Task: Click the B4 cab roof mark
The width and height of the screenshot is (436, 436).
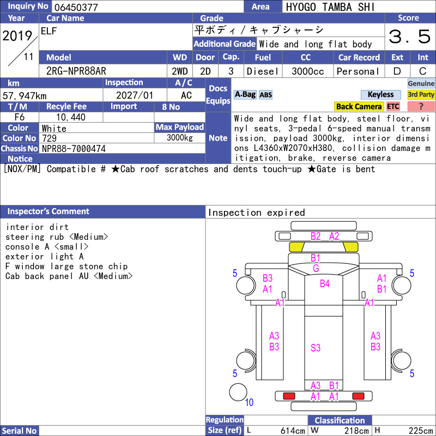Action: (x=324, y=283)
